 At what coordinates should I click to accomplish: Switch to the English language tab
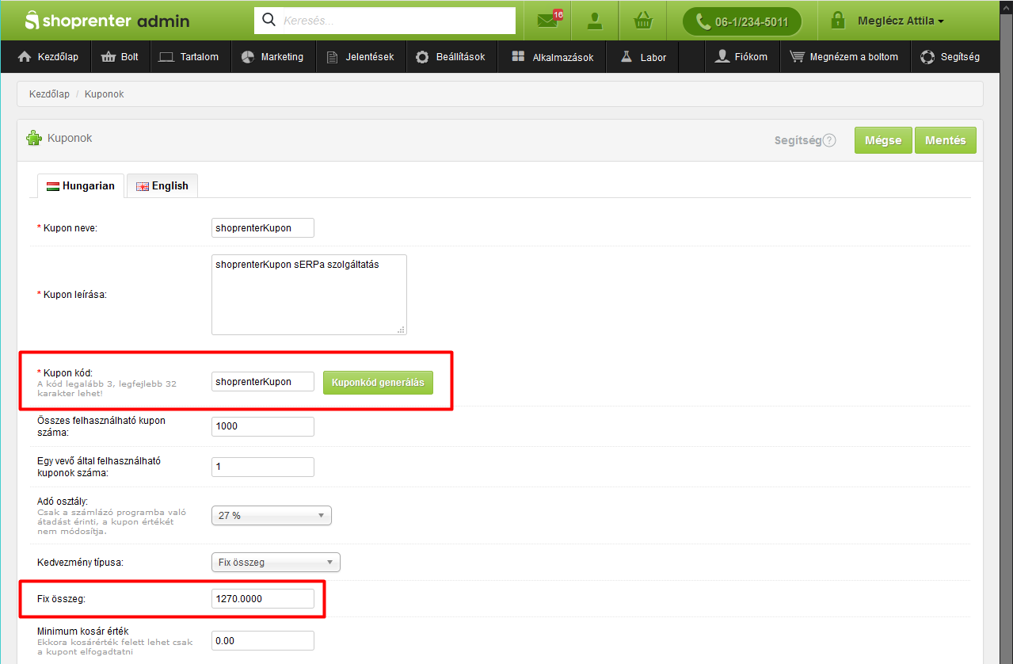(x=162, y=186)
